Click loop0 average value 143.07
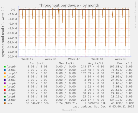This screenshot has height=113, width=138. click(86, 67)
